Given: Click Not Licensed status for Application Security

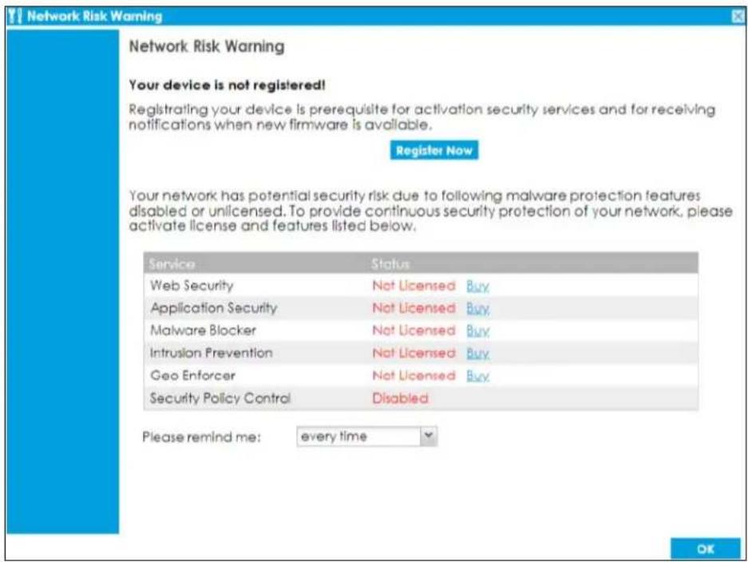Looking at the screenshot, I should point(414,307).
